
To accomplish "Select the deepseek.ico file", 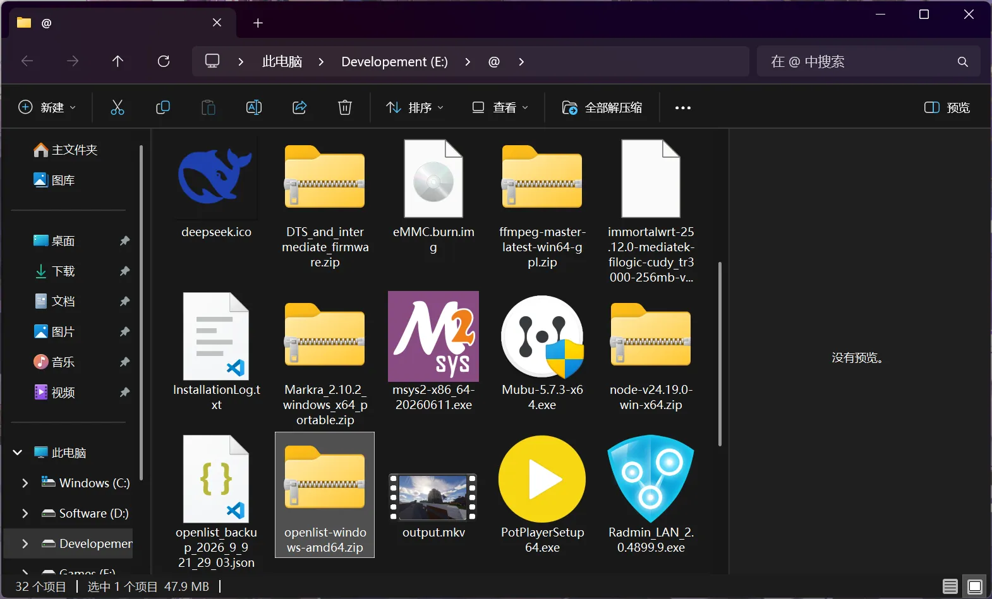I will pos(216,189).
